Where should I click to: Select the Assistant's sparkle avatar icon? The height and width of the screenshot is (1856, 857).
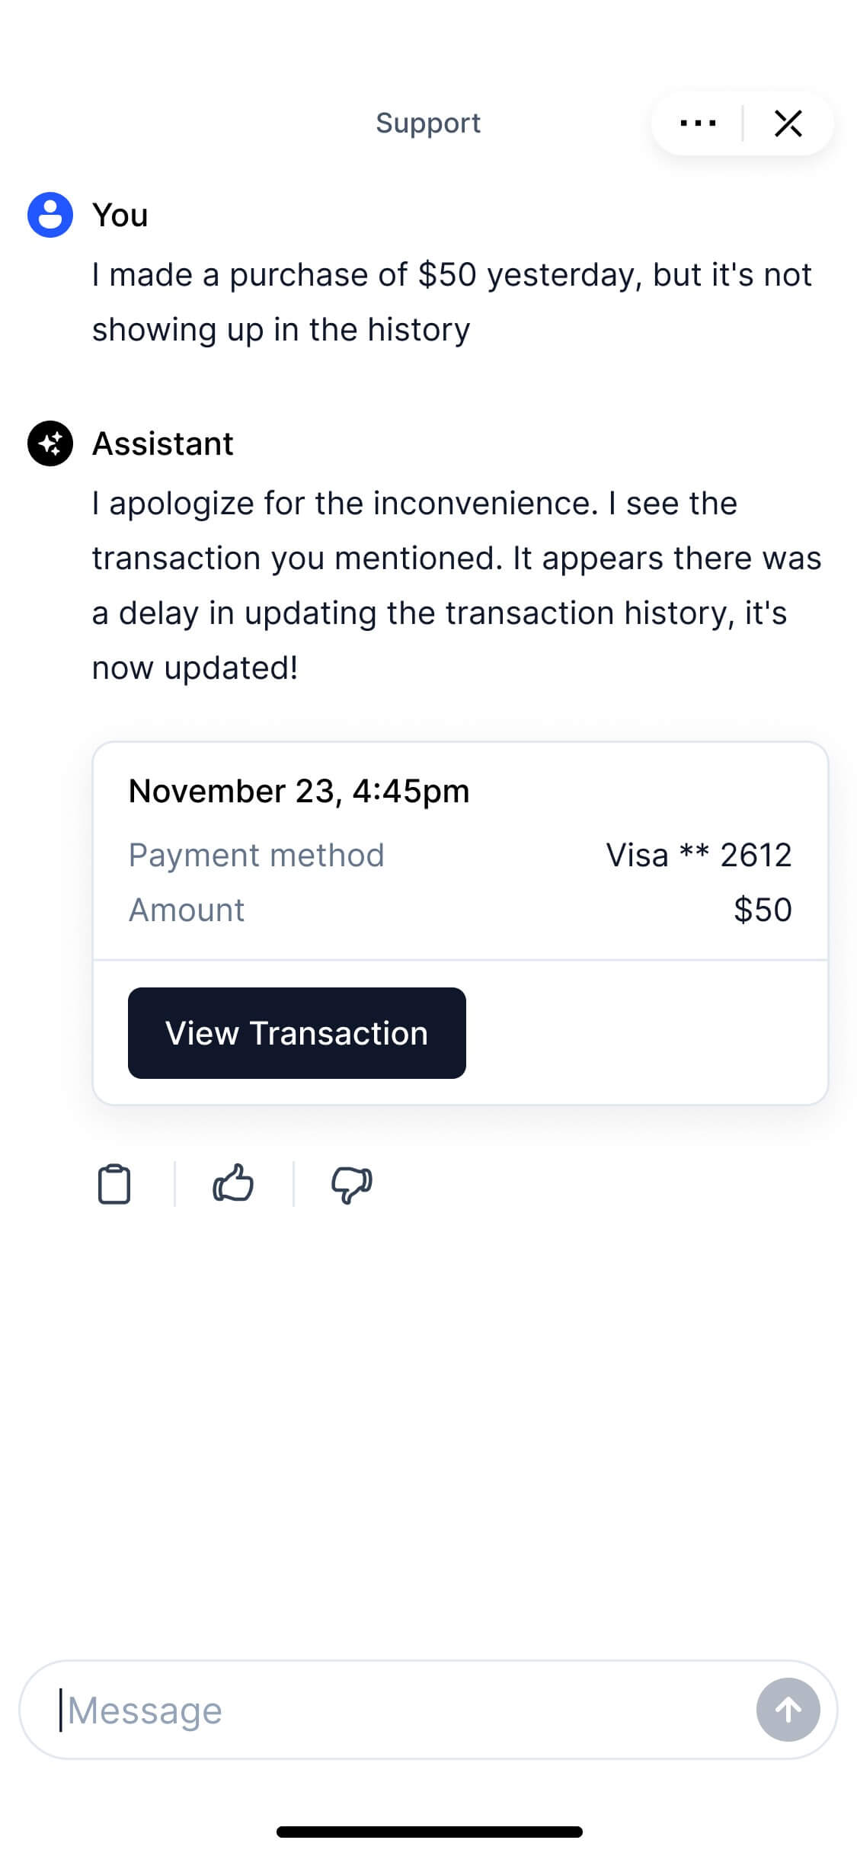50,443
